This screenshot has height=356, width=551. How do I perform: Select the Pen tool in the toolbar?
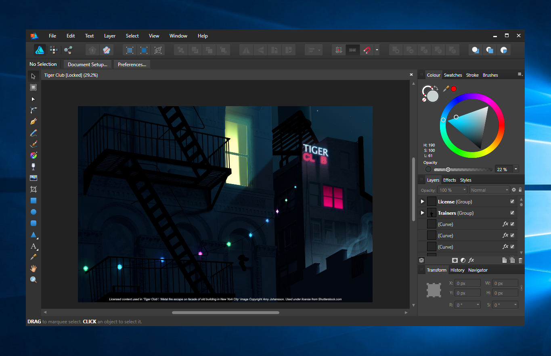pyautogui.click(x=34, y=121)
